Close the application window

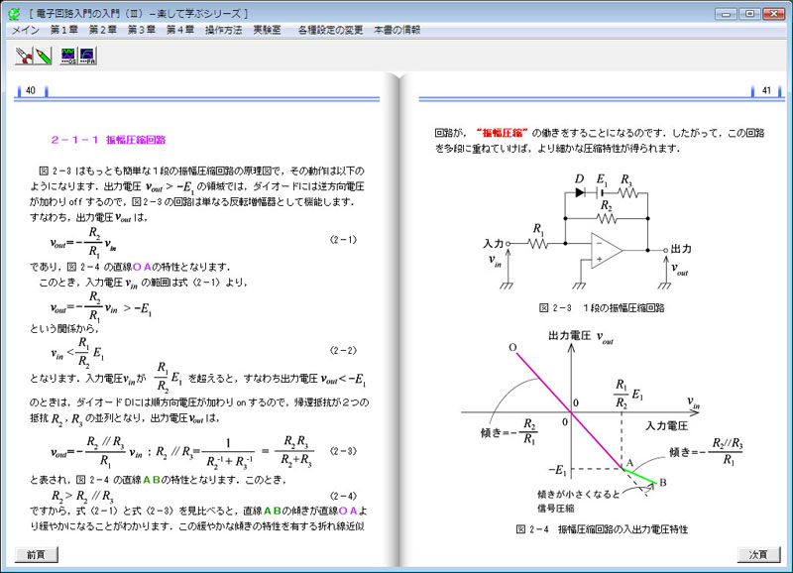pyautogui.click(x=774, y=14)
